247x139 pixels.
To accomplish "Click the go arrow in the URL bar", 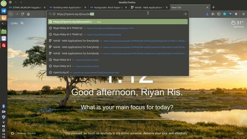I will (185, 14).
